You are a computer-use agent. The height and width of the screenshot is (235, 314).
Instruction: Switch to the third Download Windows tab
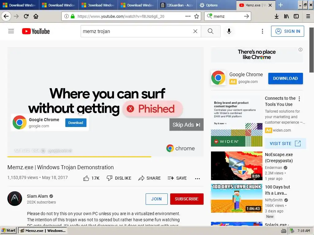tap(98, 5)
